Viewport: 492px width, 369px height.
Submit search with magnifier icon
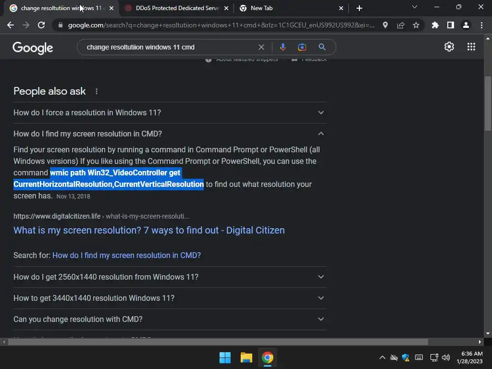click(322, 47)
